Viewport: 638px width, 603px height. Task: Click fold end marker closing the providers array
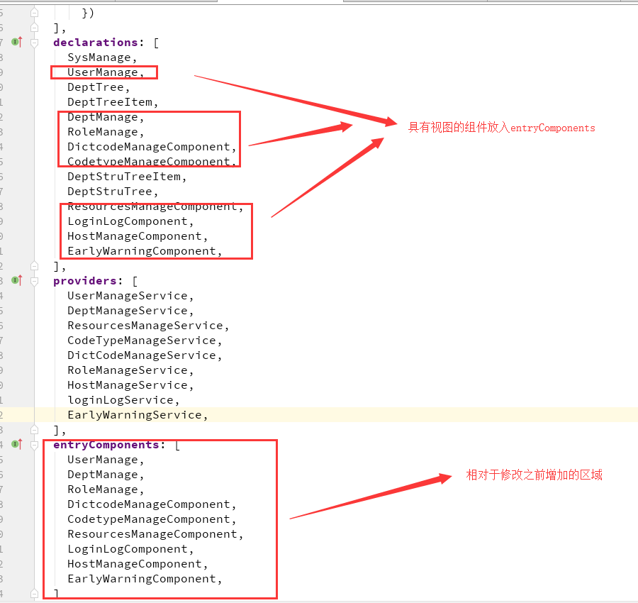[x=34, y=430]
